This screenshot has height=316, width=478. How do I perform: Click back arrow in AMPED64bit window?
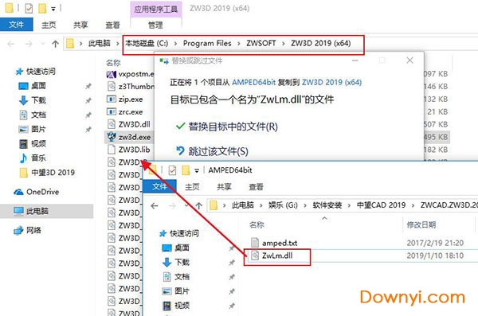pyautogui.click(x=155, y=206)
